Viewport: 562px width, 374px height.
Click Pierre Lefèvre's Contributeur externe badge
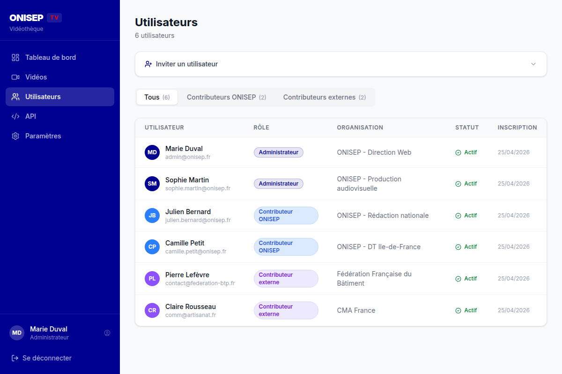(286, 279)
